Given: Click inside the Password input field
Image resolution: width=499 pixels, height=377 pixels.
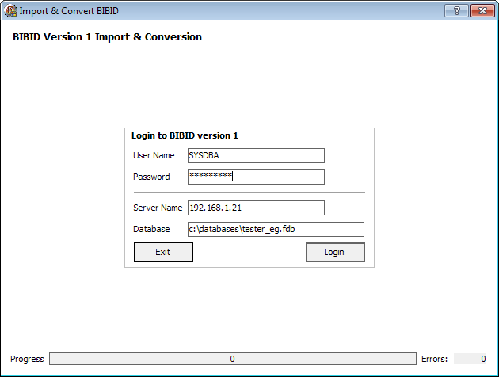Looking at the screenshot, I should pos(256,177).
